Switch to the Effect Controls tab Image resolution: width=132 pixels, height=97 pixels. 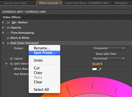coord(49,3)
